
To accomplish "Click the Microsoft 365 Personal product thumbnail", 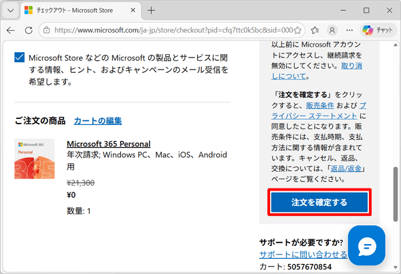I will [x=34, y=159].
